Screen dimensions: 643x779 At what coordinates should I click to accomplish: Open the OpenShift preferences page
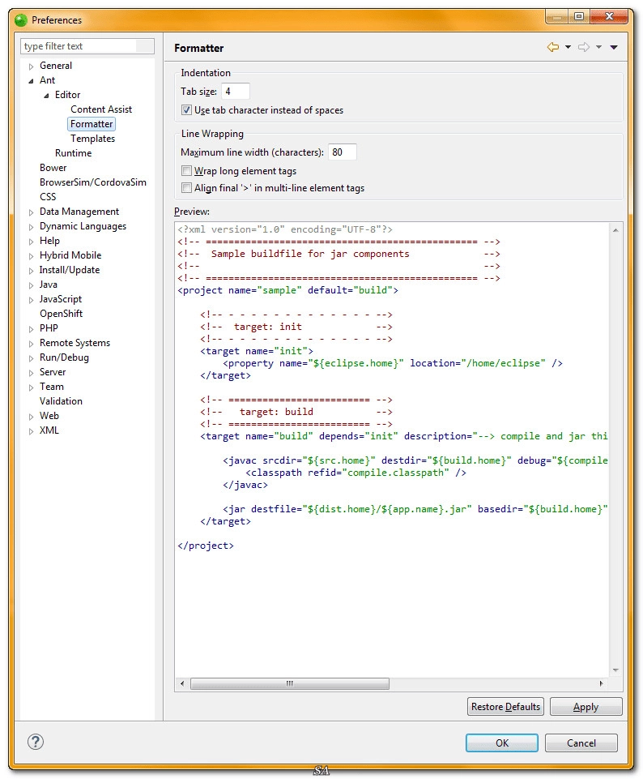tap(61, 314)
